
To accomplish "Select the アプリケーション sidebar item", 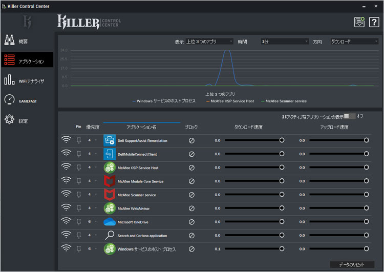I will pyautogui.click(x=27, y=59).
